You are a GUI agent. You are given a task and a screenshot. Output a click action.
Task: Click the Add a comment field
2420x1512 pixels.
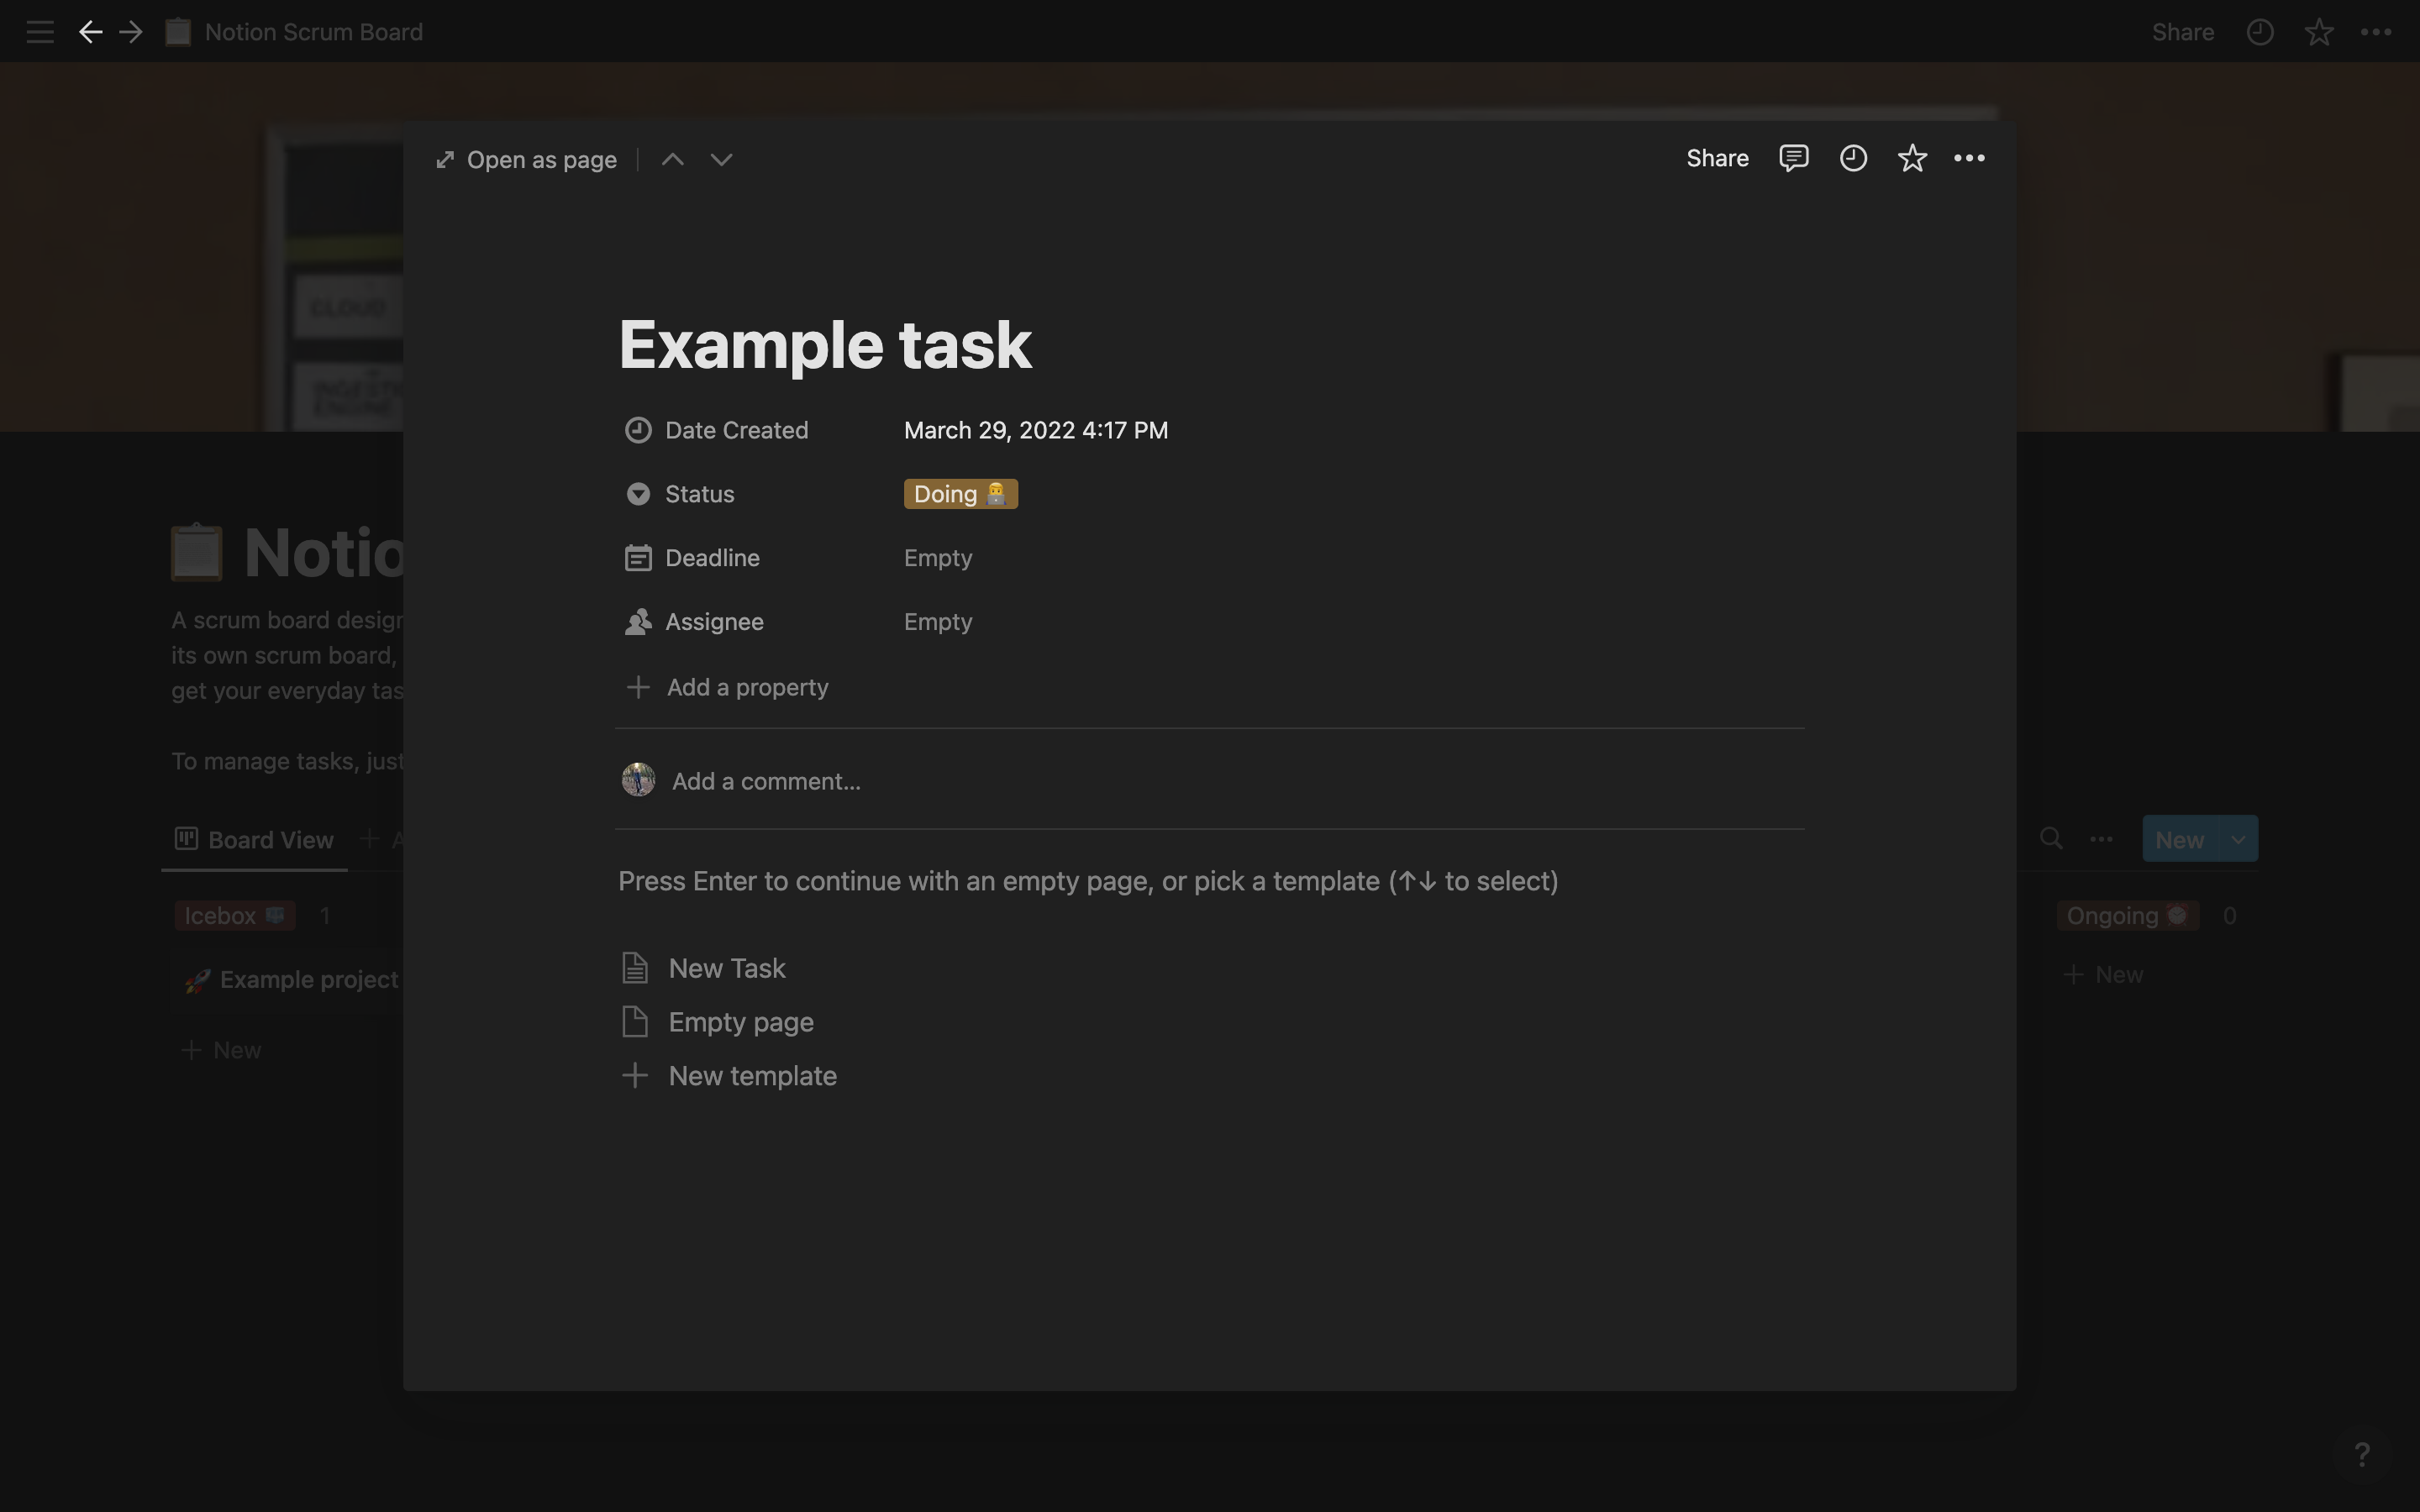[x=766, y=782]
